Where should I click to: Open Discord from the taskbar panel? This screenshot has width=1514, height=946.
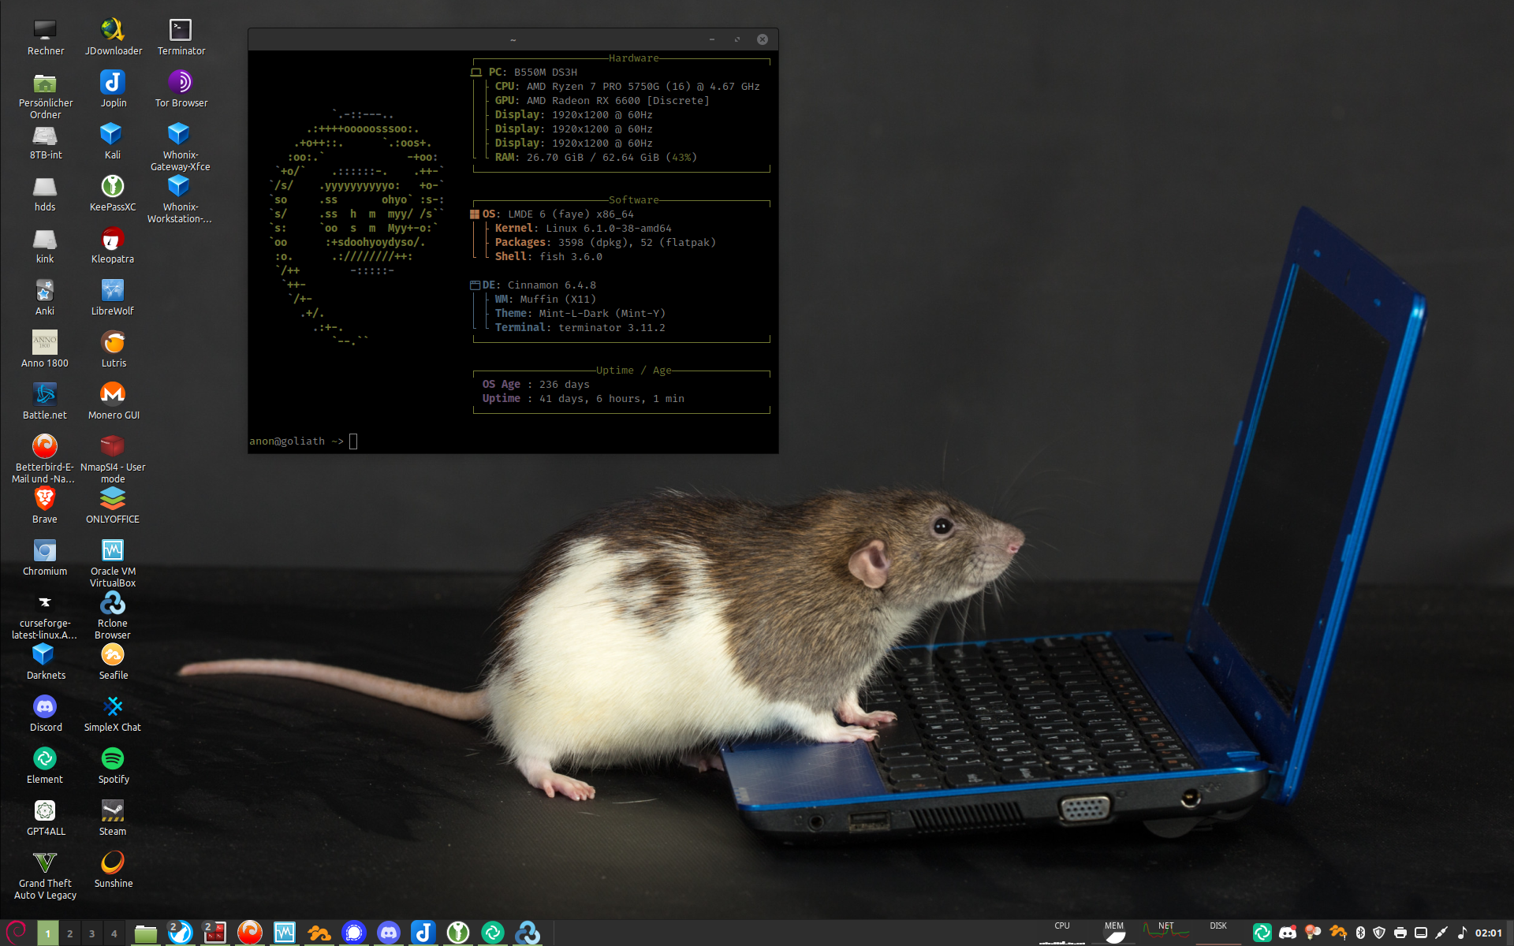click(x=388, y=933)
